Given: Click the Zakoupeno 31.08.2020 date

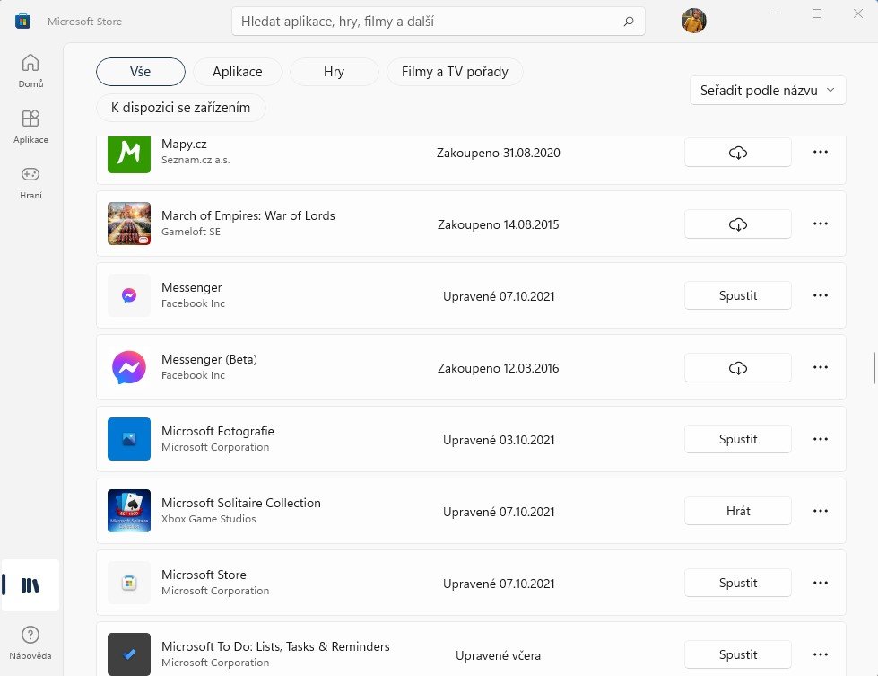Looking at the screenshot, I should pyautogui.click(x=499, y=153).
